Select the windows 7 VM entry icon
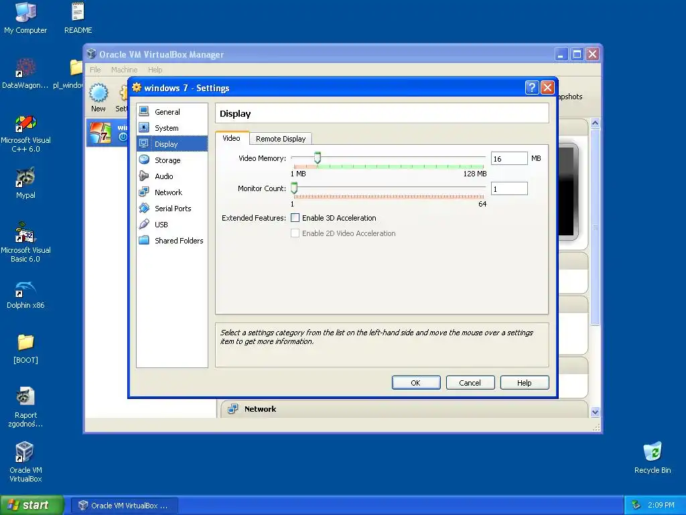Image resolution: width=686 pixels, height=515 pixels. tap(100, 133)
